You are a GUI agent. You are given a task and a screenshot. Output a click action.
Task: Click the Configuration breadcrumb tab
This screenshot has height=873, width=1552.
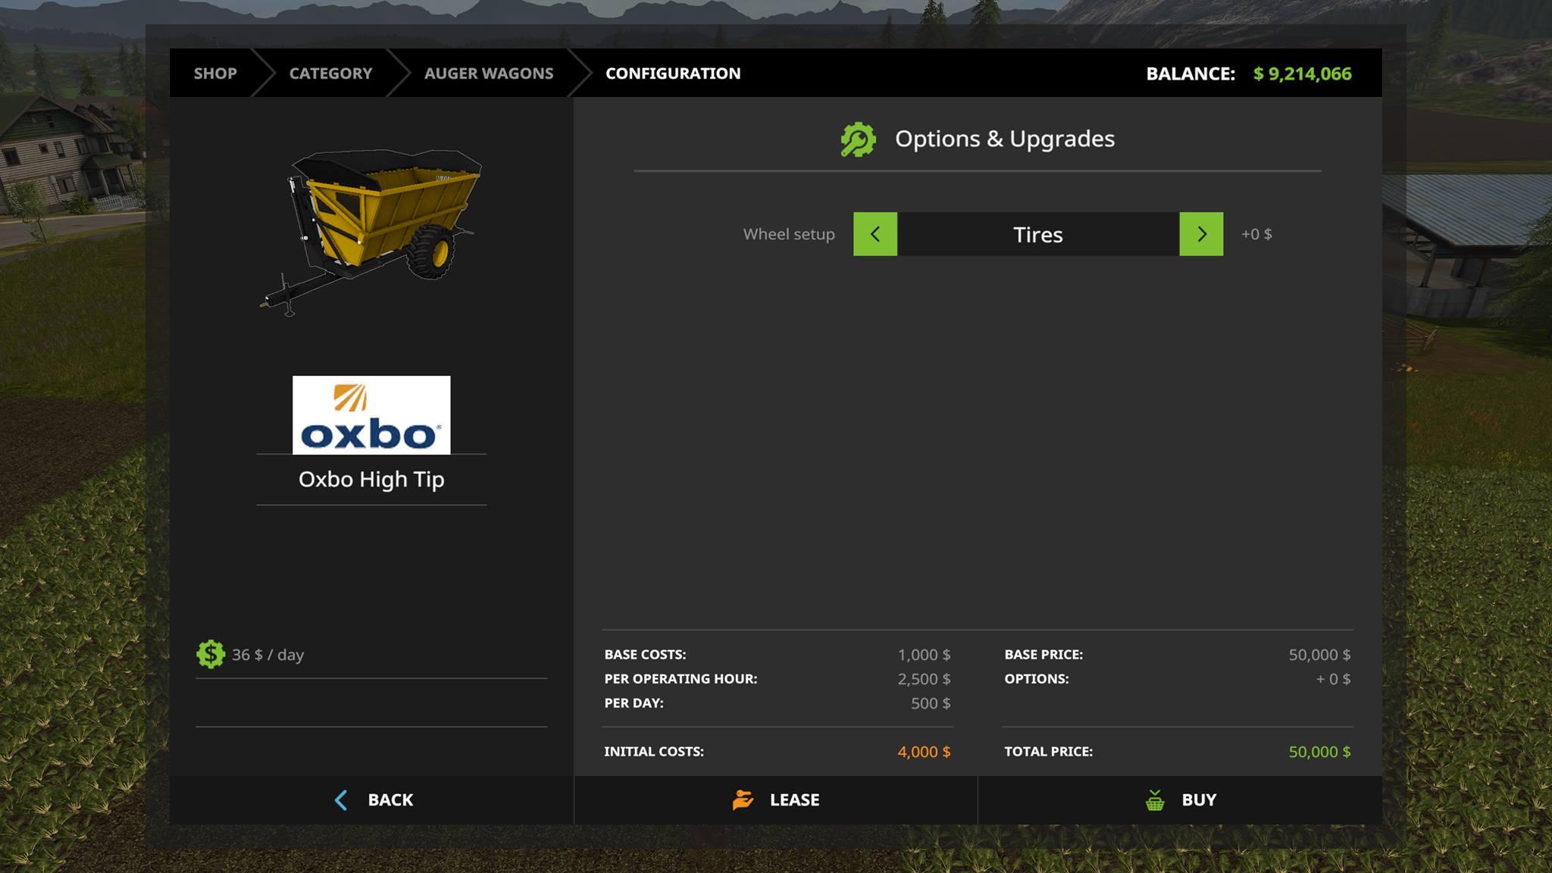673,74
